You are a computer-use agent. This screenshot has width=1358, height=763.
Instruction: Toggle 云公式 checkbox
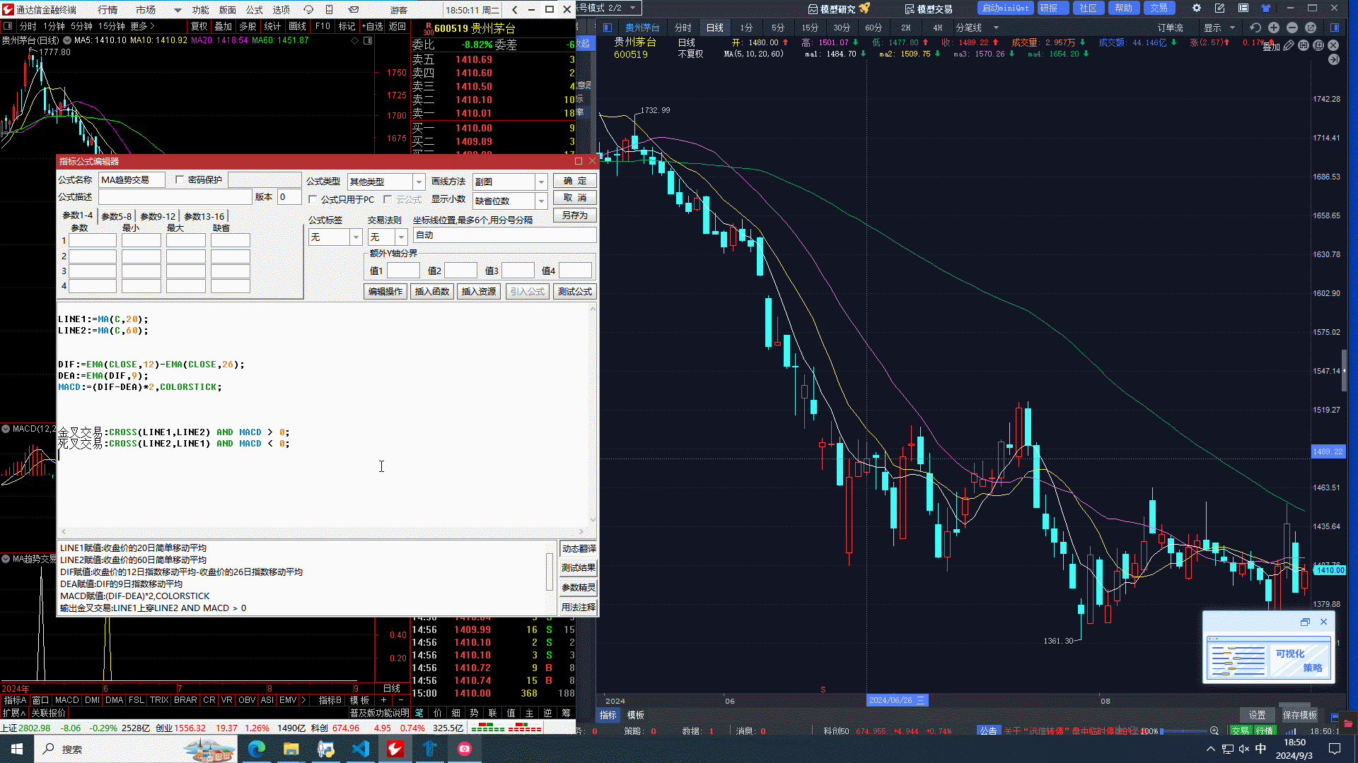click(388, 200)
